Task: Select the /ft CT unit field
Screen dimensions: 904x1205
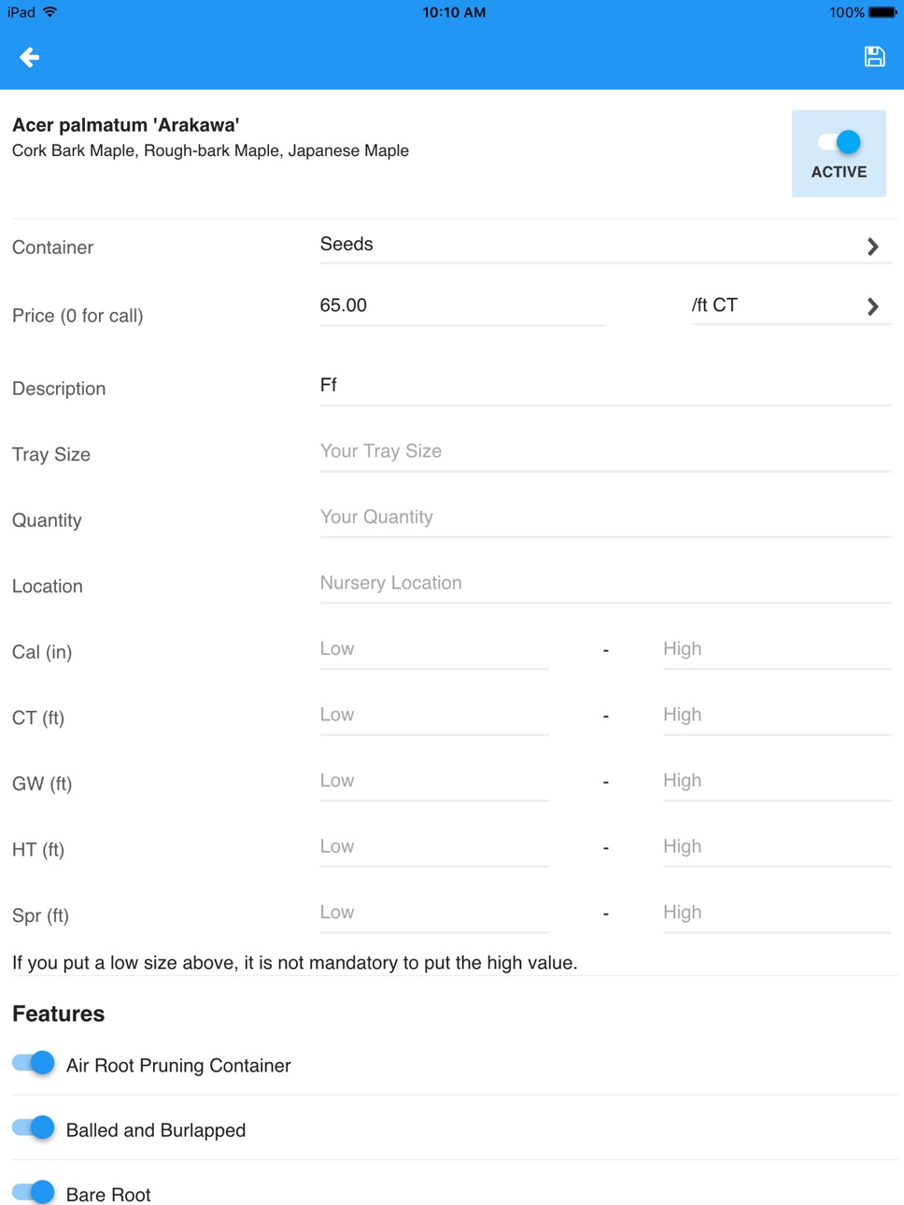Action: (x=791, y=305)
